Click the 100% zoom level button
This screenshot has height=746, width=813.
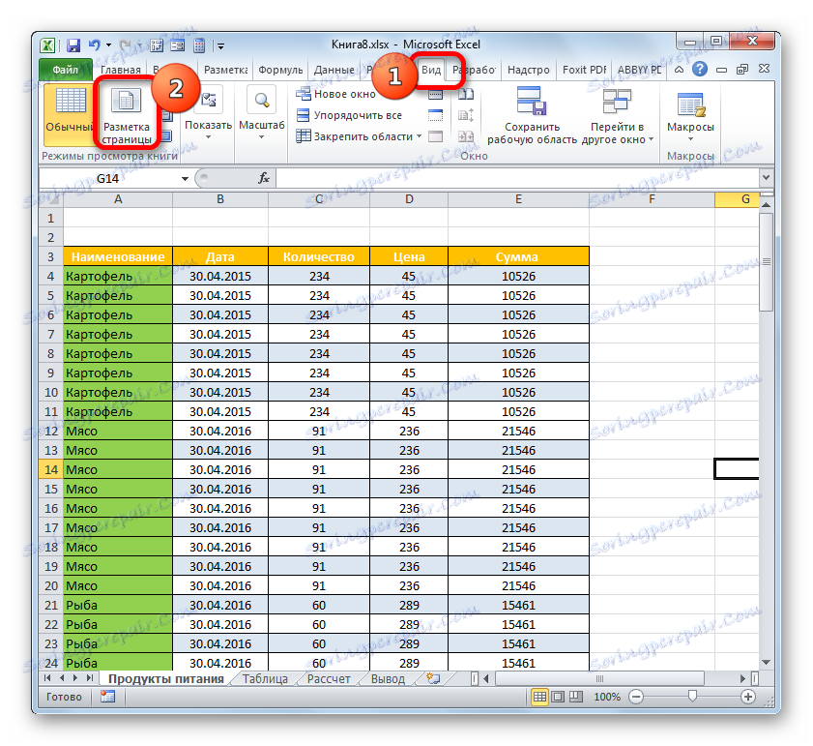(606, 697)
